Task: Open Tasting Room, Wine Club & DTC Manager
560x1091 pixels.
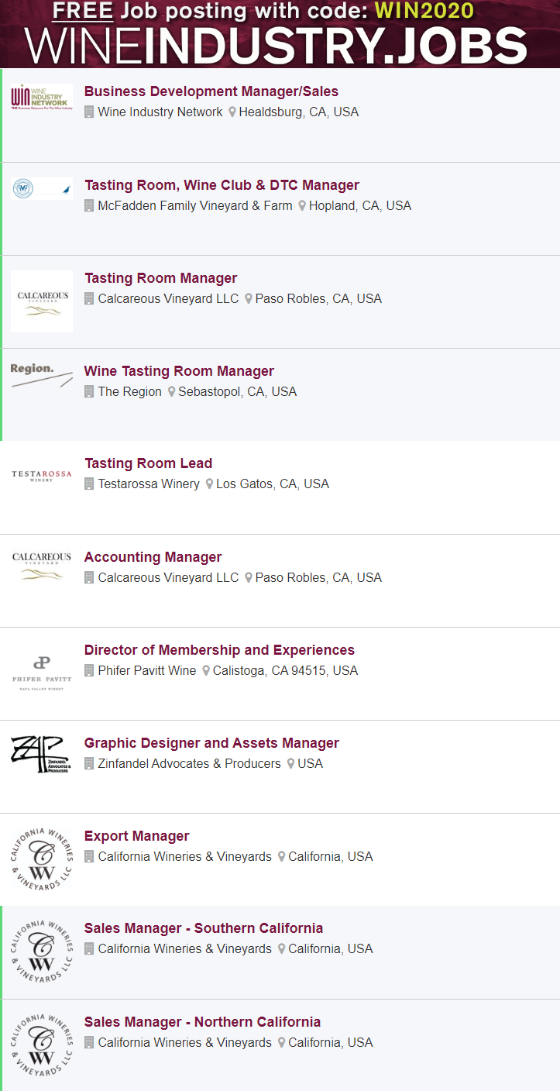Action: coord(222,185)
